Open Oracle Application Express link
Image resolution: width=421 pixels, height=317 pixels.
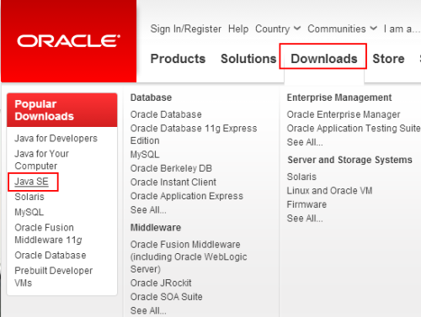pos(187,196)
